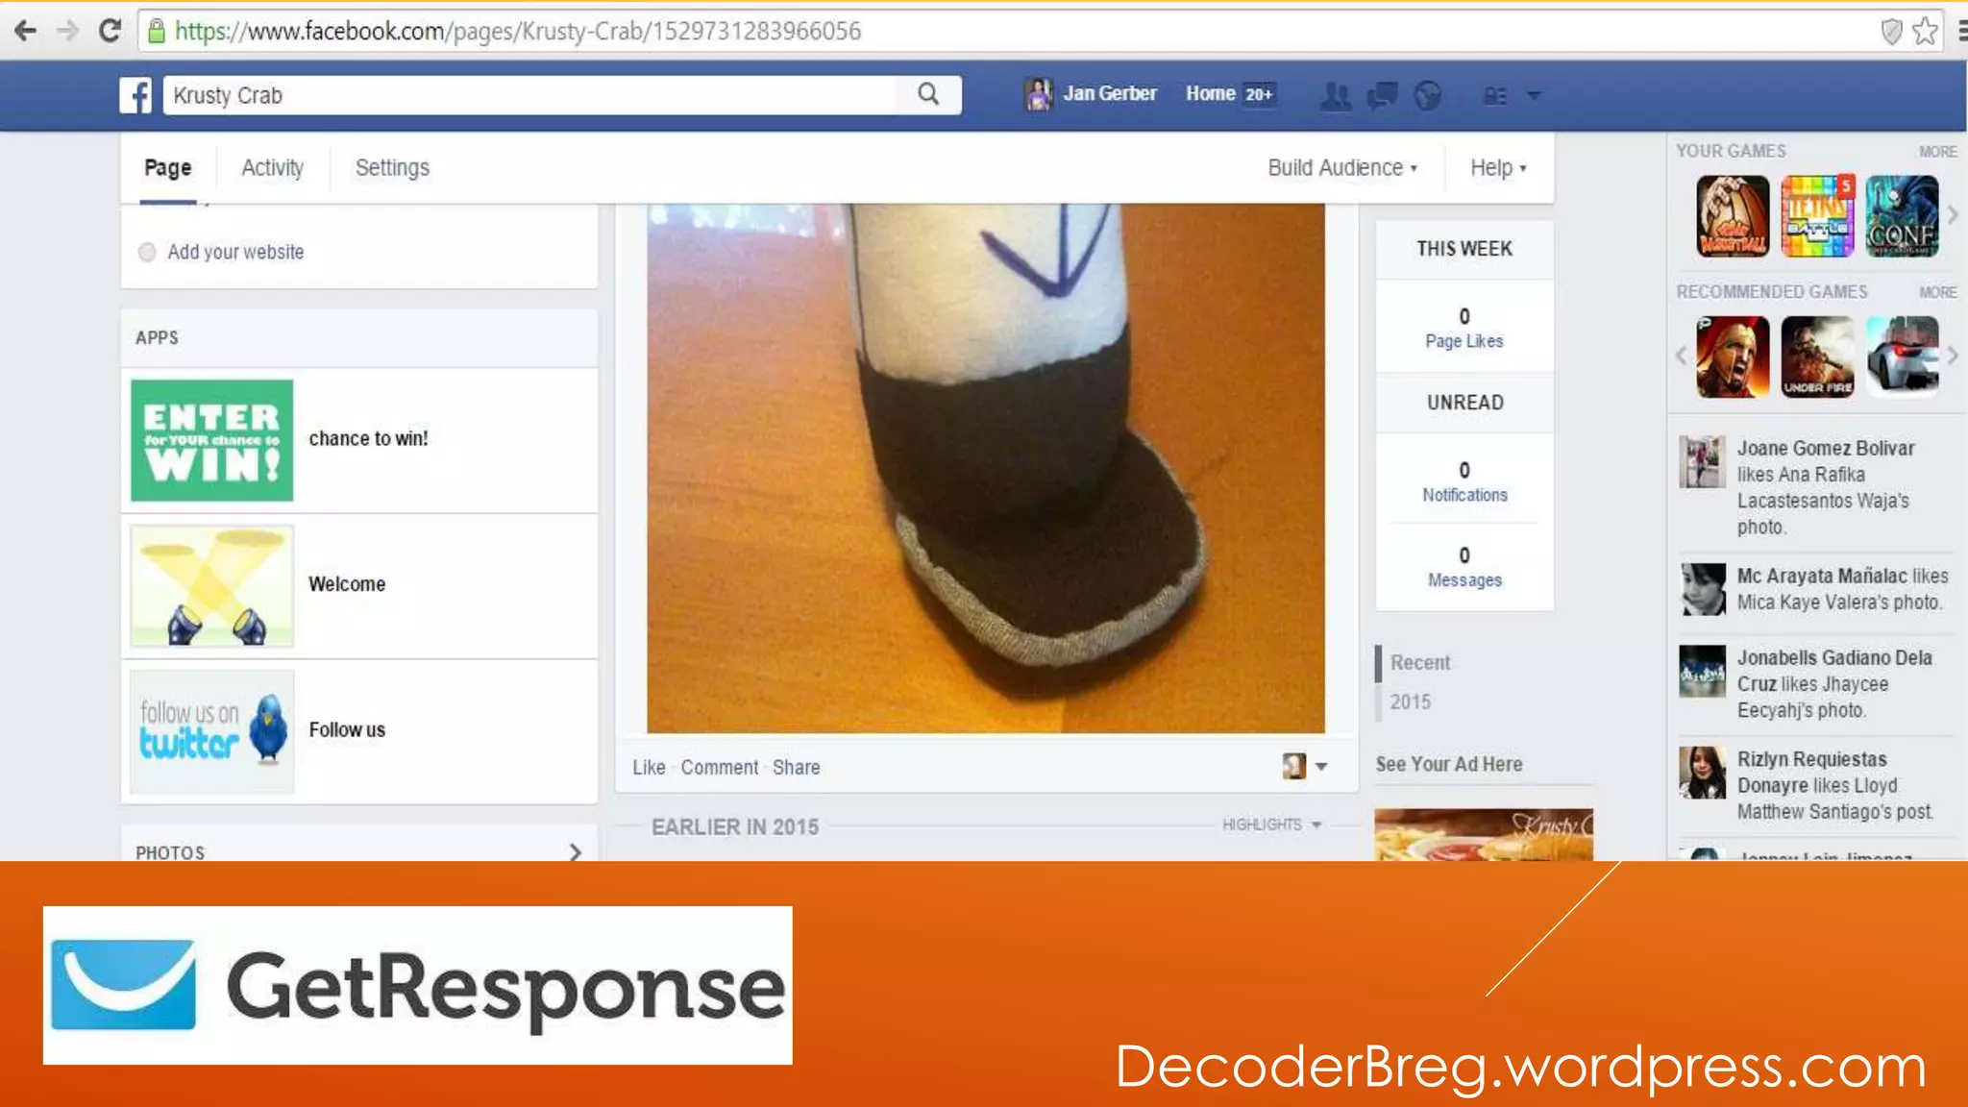Open the Build Audience dropdown
The width and height of the screenshot is (1968, 1107).
click(1342, 168)
